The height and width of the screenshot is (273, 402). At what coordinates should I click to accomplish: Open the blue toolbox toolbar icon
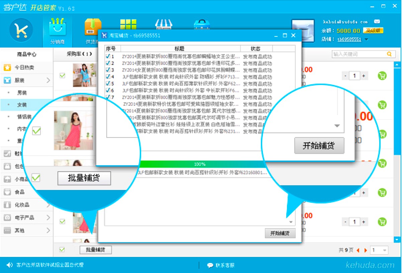coord(202,24)
